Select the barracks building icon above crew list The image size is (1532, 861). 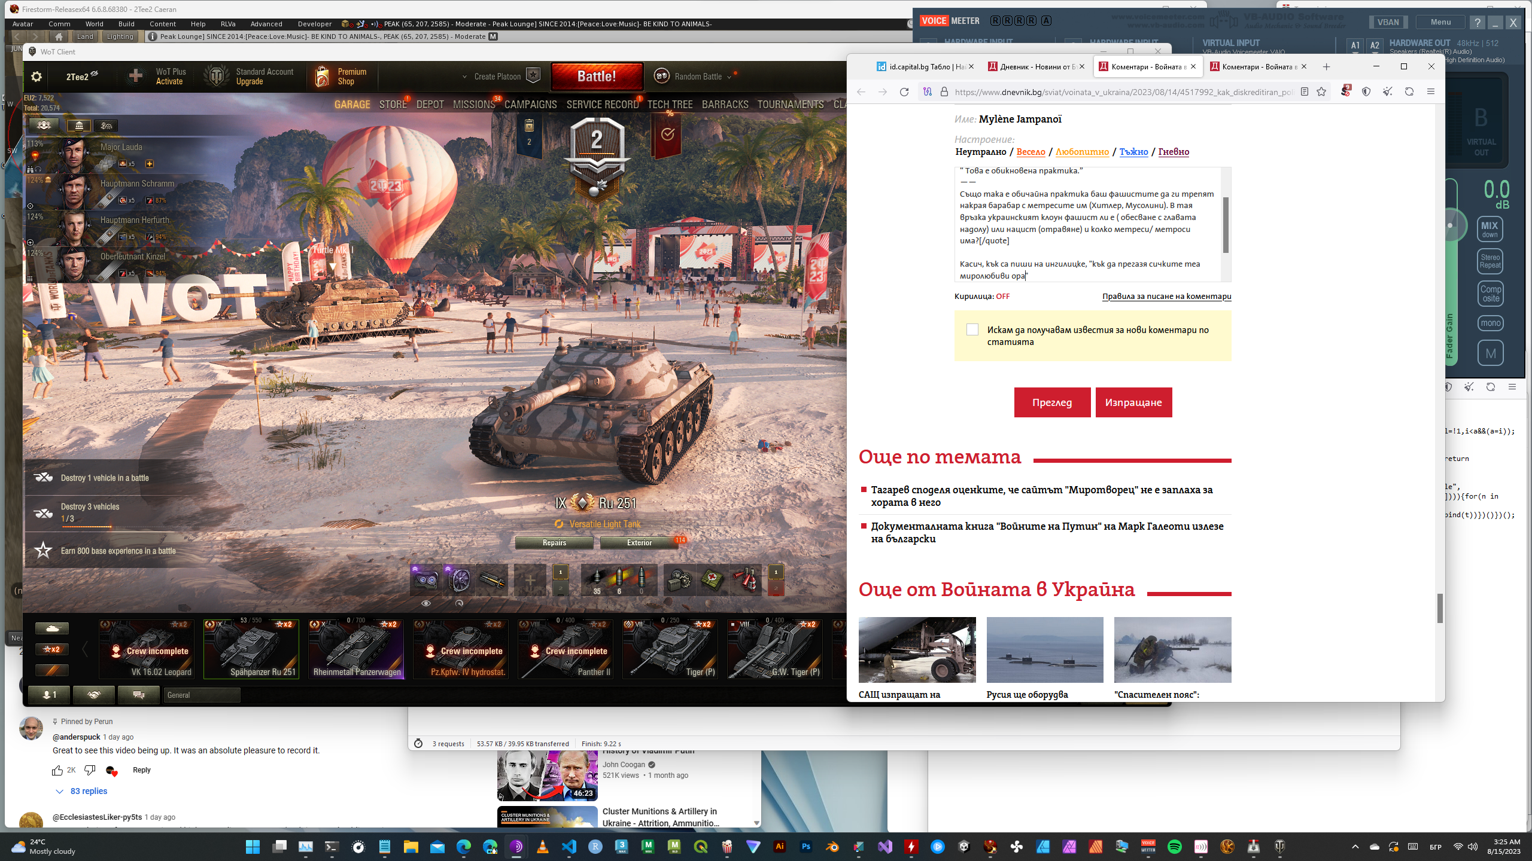click(x=78, y=125)
